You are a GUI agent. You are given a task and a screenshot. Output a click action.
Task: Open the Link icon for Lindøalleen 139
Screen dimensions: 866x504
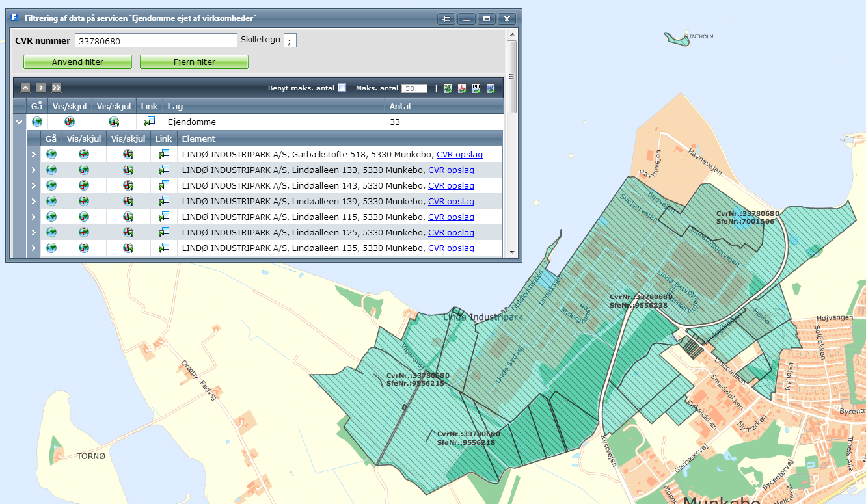[x=164, y=201]
